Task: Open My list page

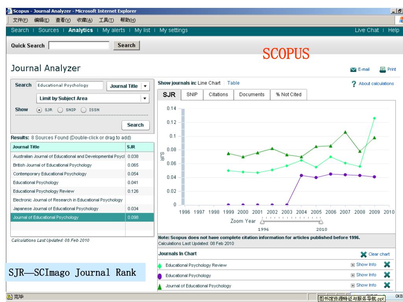Action: point(142,30)
